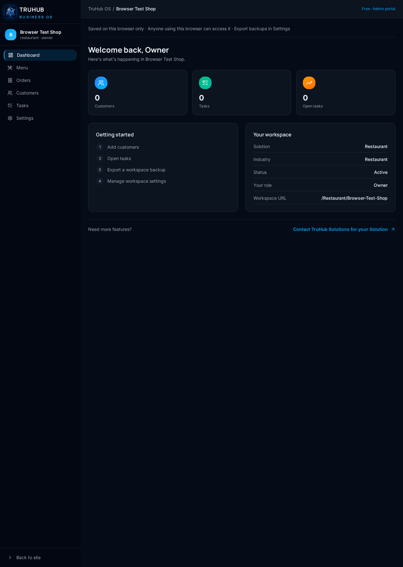Click the Restaurant value in Industry row
The width and height of the screenshot is (403, 567).
coord(376,159)
